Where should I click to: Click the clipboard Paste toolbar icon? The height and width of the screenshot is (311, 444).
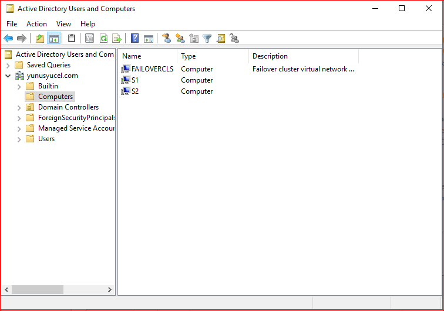point(72,38)
